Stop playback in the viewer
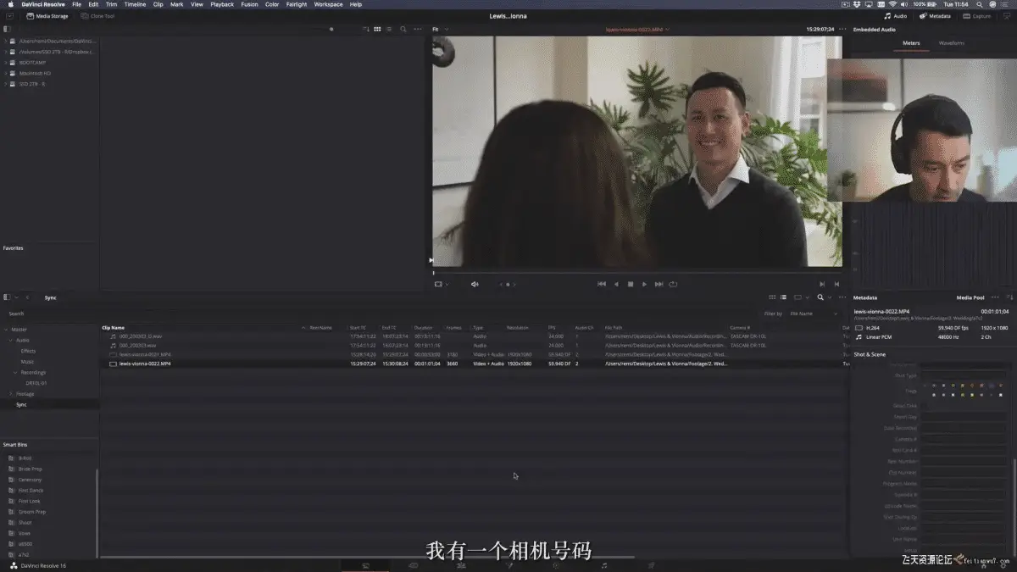 631,284
